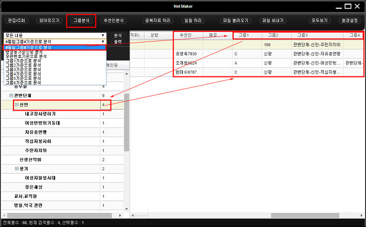Click scroll-down arrow of tree panel
The height and width of the screenshot is (227, 366).
pos(127,209)
